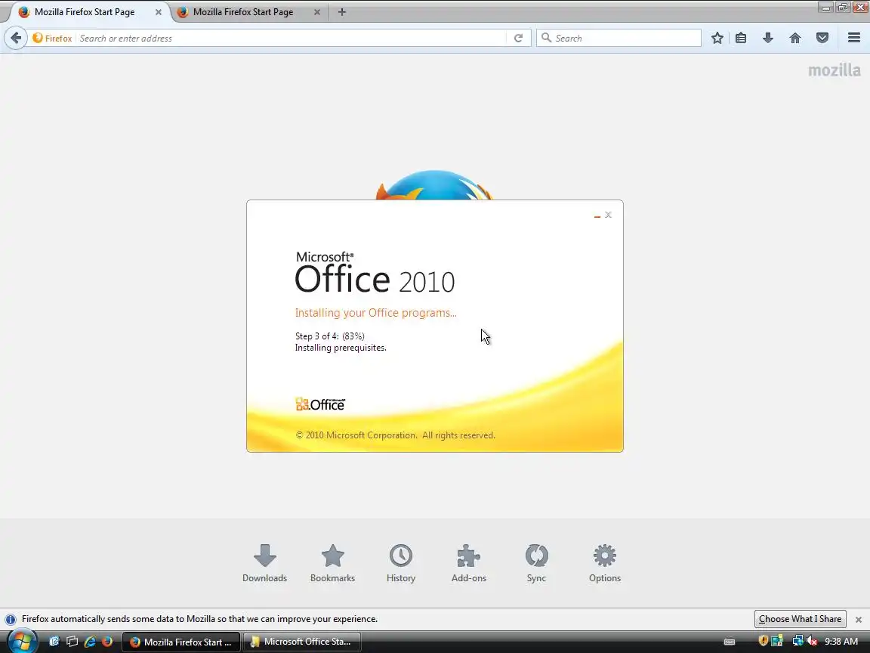This screenshot has width=870, height=653.
Task: Open Options from the start page
Action: coord(605,563)
